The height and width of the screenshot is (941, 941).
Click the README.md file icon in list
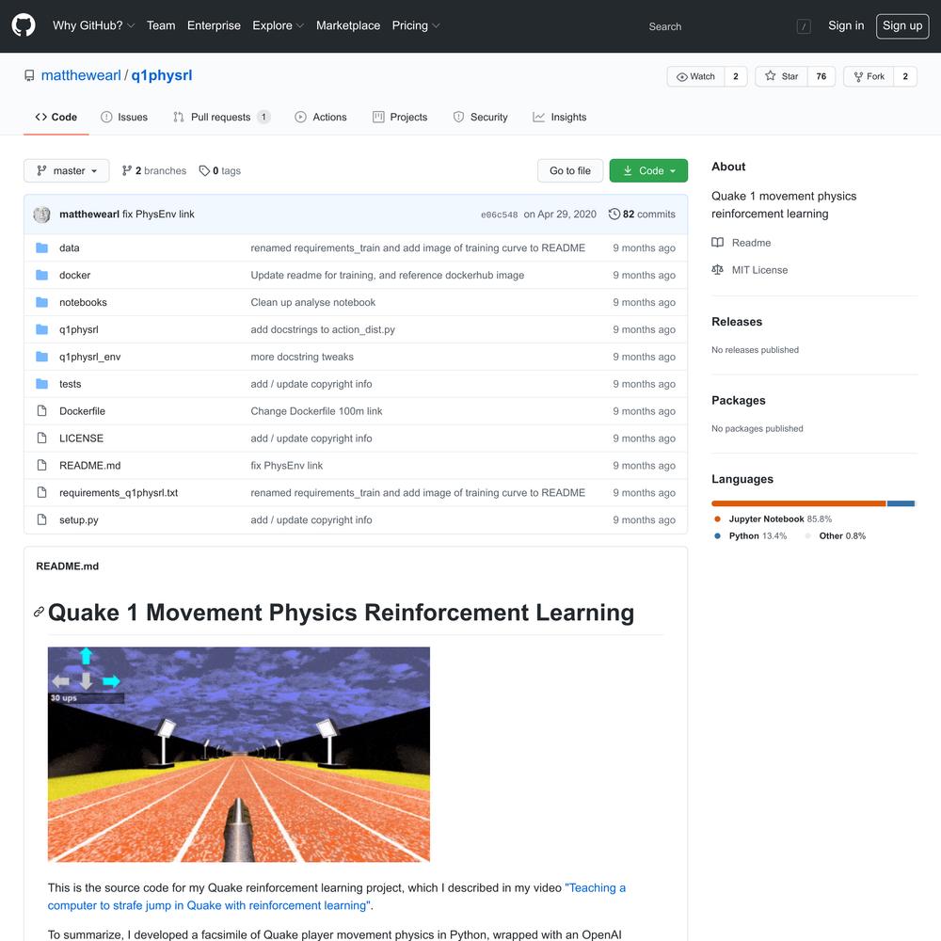[41, 465]
